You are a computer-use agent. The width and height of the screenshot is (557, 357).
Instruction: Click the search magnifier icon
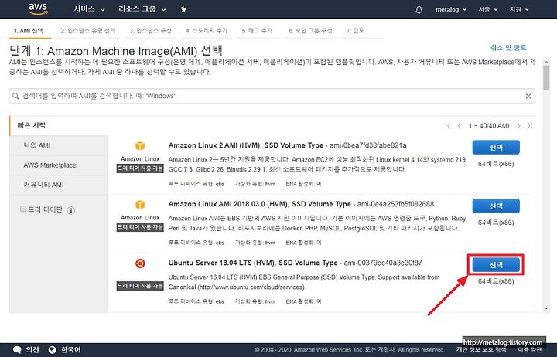click(15, 96)
